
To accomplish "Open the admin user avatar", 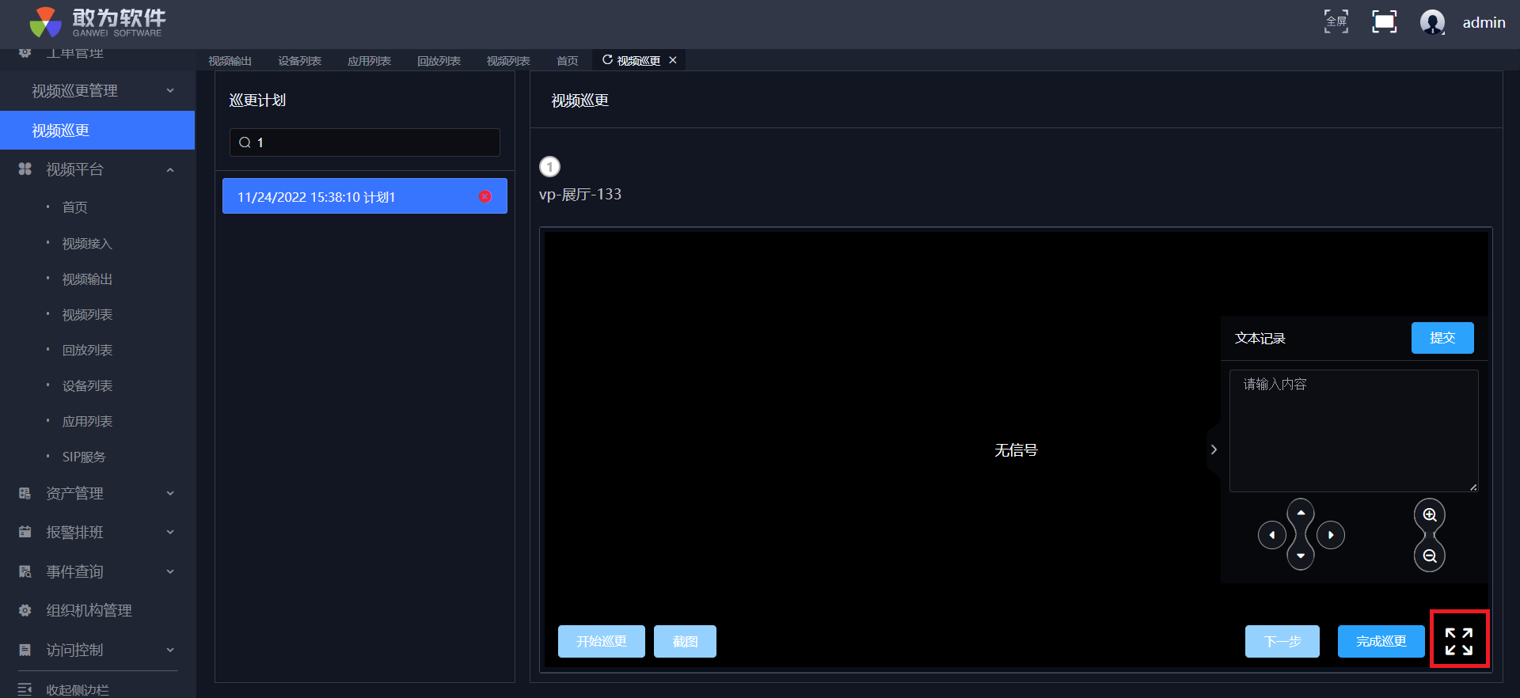I will pyautogui.click(x=1432, y=22).
